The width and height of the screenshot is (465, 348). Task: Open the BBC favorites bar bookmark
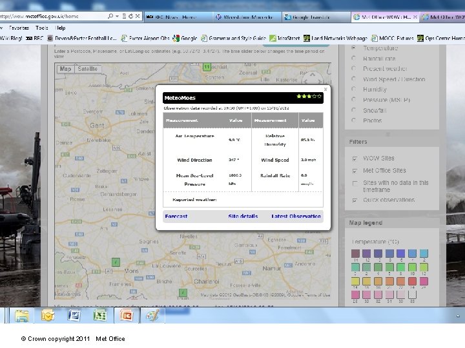35,38
